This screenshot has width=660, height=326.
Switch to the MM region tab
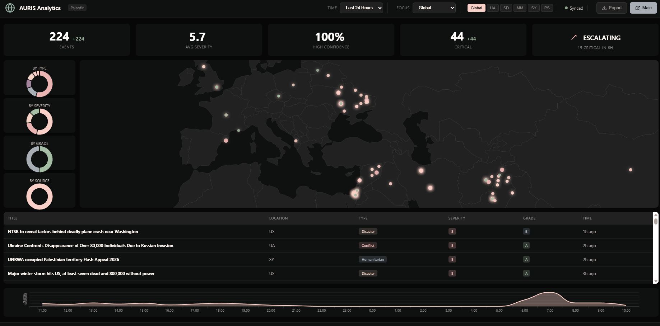tap(520, 8)
